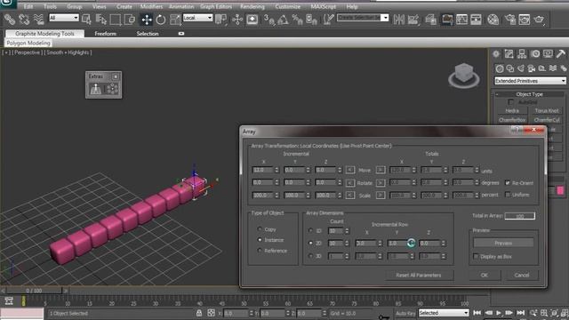Click the Select and Link chain icon

tap(10, 20)
